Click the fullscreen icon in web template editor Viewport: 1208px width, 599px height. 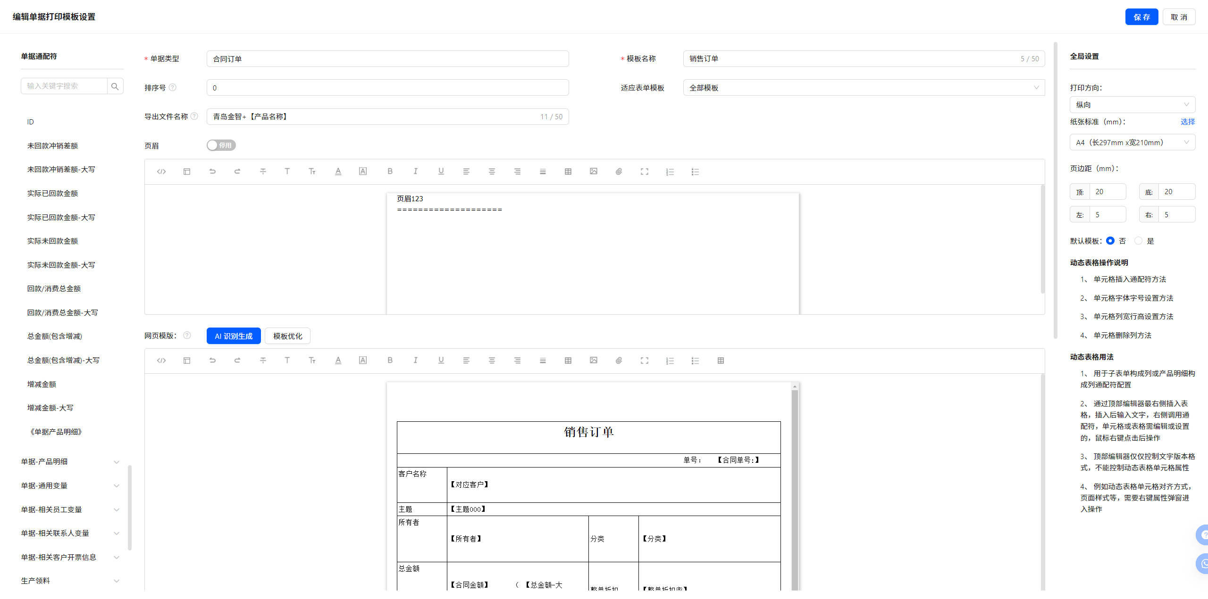(644, 361)
